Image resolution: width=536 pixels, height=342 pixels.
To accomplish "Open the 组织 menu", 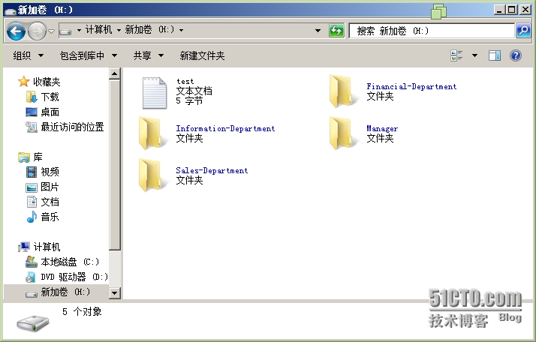I will click(28, 55).
